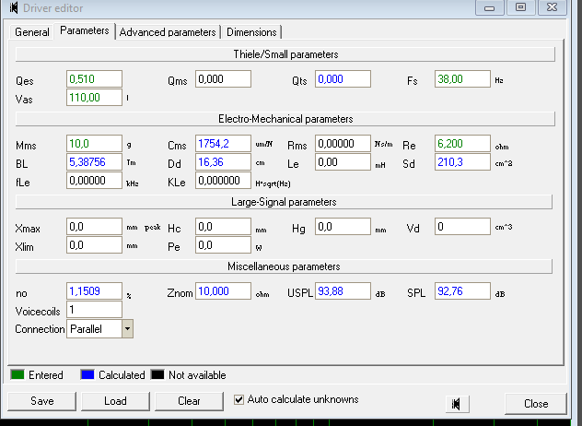Open the Advanced parameters tab

168,32
